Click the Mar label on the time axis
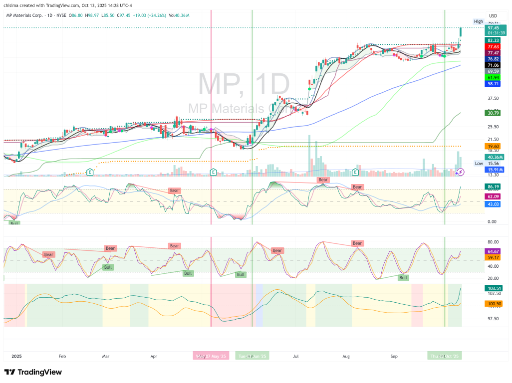The image size is (512, 383). point(105,356)
